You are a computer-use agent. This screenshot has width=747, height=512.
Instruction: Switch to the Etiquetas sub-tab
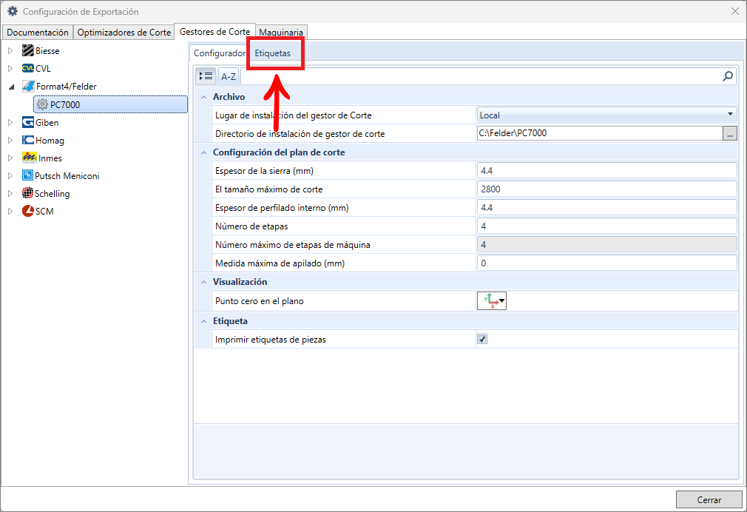[x=272, y=53]
